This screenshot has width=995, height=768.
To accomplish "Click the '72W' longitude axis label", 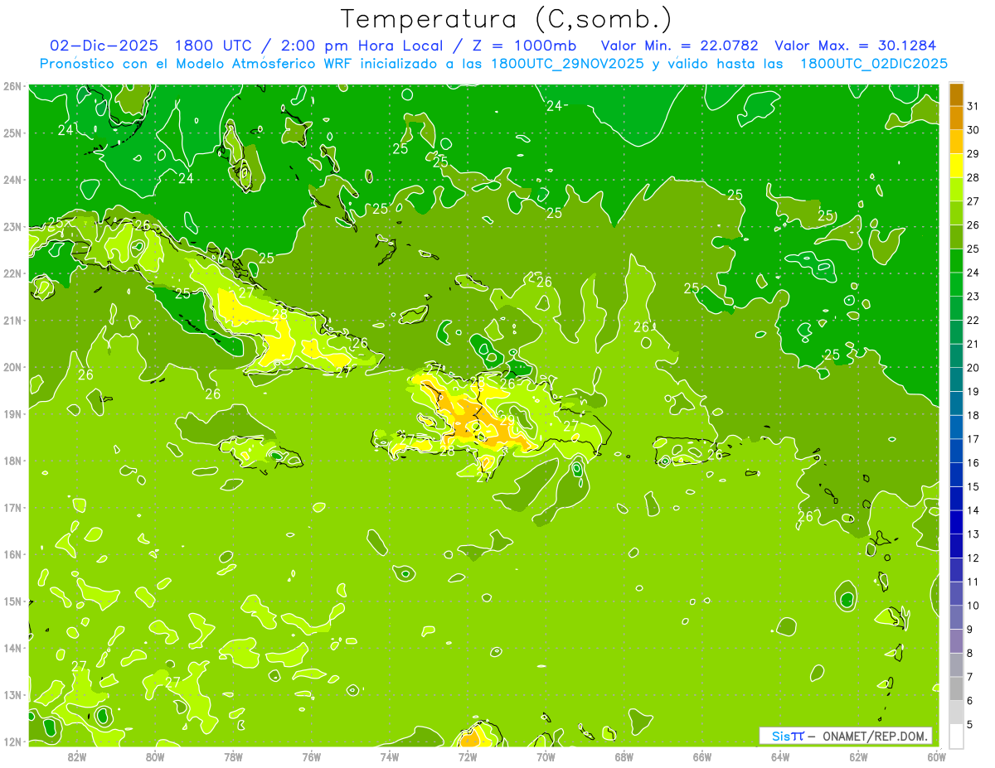I will point(468,756).
